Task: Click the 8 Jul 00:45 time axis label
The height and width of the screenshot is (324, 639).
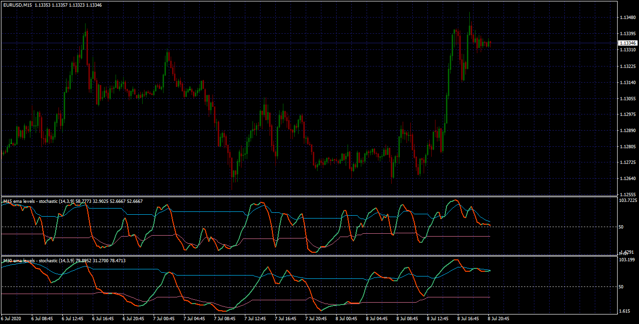Action: pyautogui.click(x=347, y=319)
